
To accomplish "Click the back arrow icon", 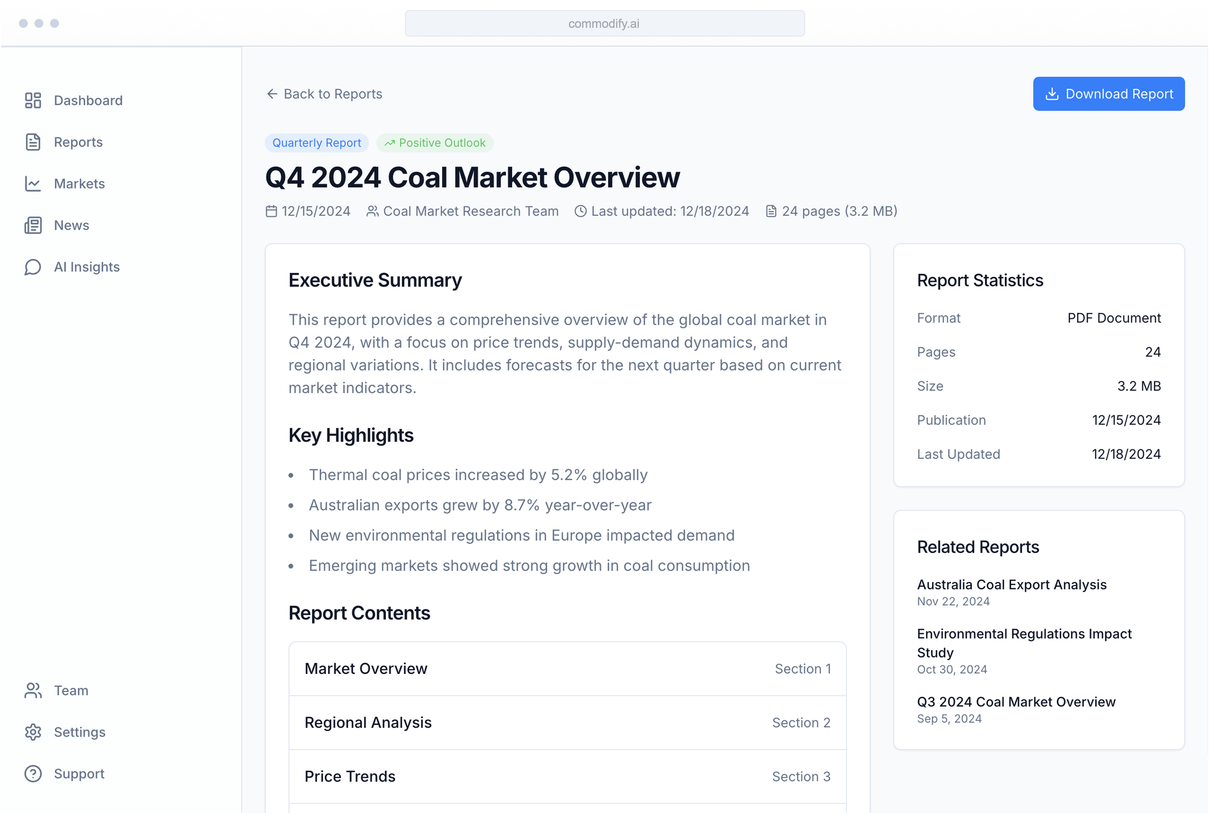I will [272, 94].
